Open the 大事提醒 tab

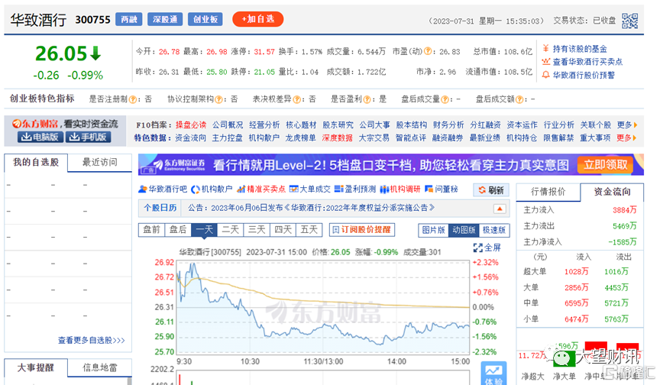[x=36, y=367]
